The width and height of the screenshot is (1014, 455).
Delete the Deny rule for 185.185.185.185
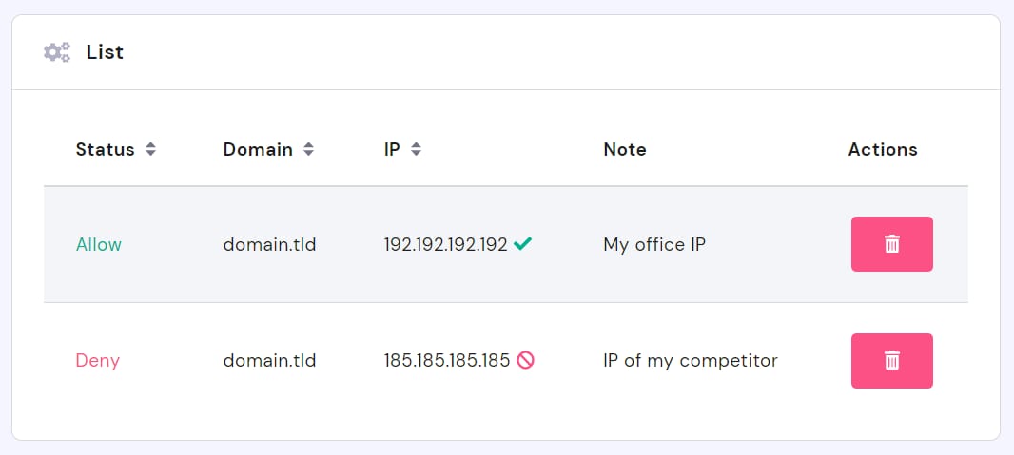[x=891, y=361]
